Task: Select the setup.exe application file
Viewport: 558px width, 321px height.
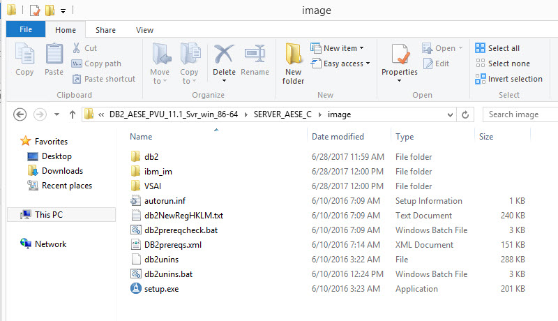Action: (161, 289)
